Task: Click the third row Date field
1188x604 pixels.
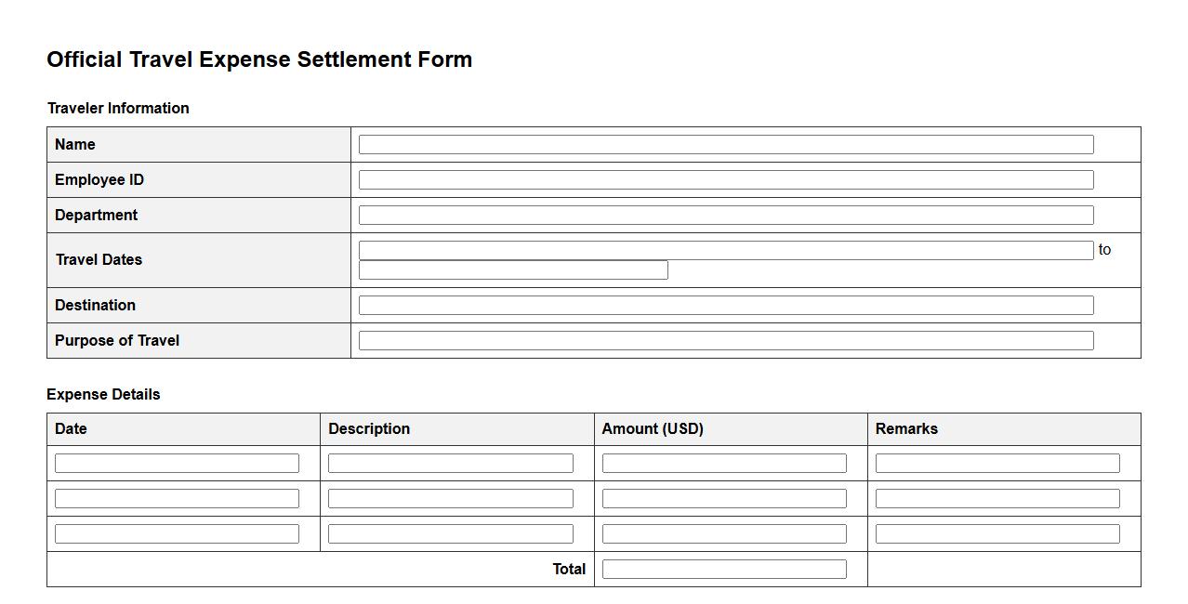Action: pyautogui.click(x=177, y=534)
